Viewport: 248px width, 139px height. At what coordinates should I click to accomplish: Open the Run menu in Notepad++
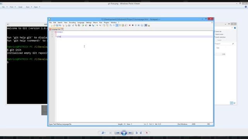[101, 22]
